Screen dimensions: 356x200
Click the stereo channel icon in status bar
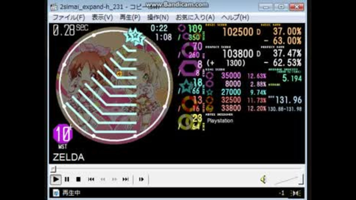296,193
